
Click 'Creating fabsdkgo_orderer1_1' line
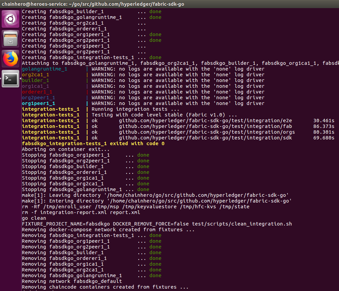click(x=84, y=29)
